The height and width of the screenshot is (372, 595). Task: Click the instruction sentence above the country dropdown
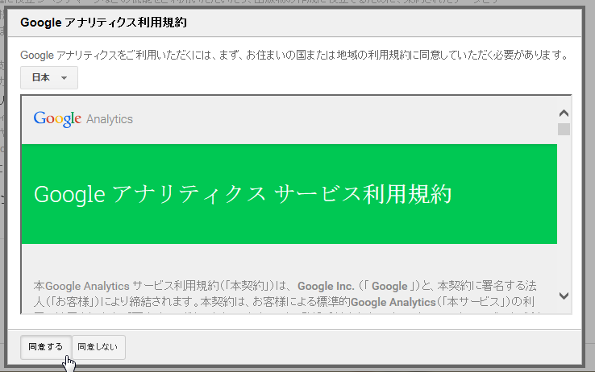coord(294,56)
